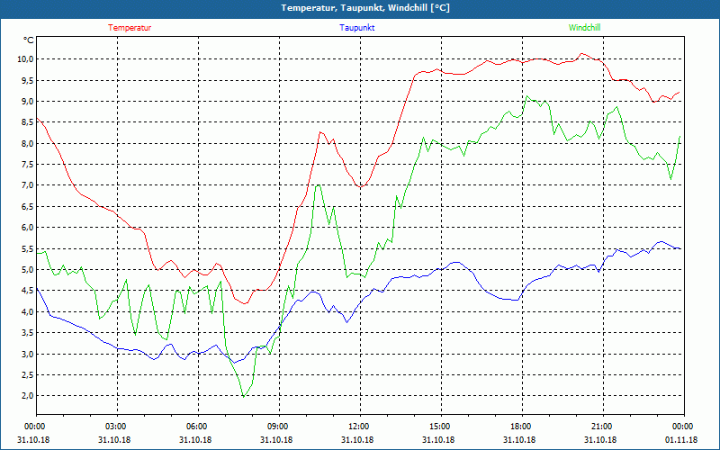Click the 18:00 time axis label

click(522, 427)
